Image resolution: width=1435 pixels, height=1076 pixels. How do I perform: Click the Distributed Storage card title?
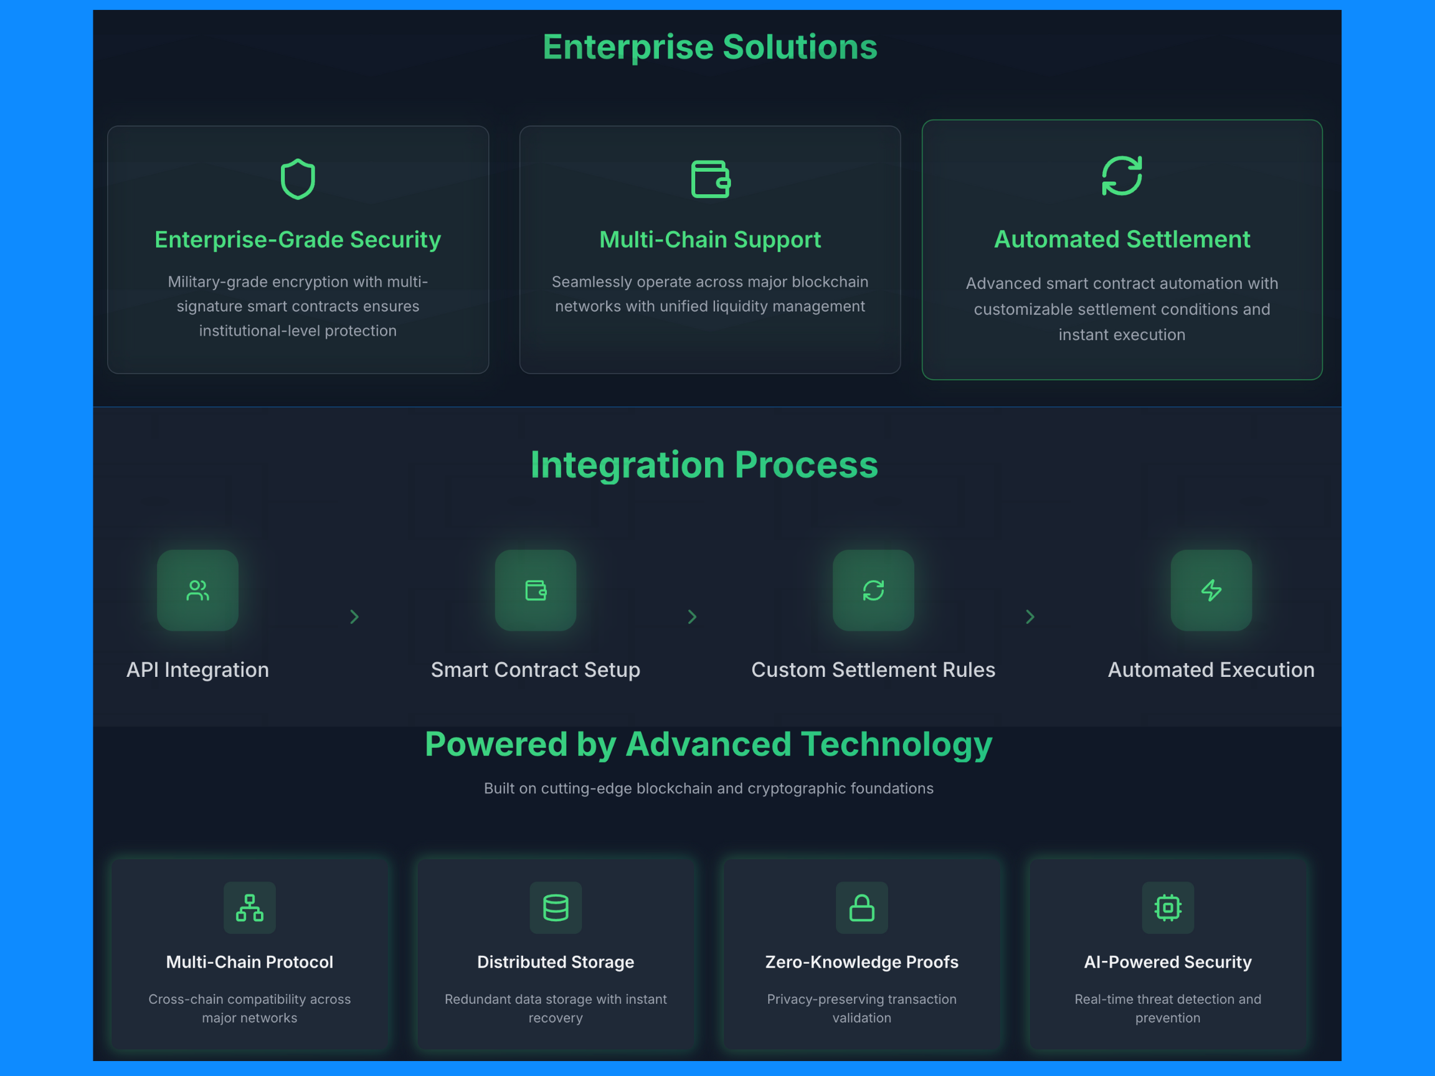click(556, 962)
